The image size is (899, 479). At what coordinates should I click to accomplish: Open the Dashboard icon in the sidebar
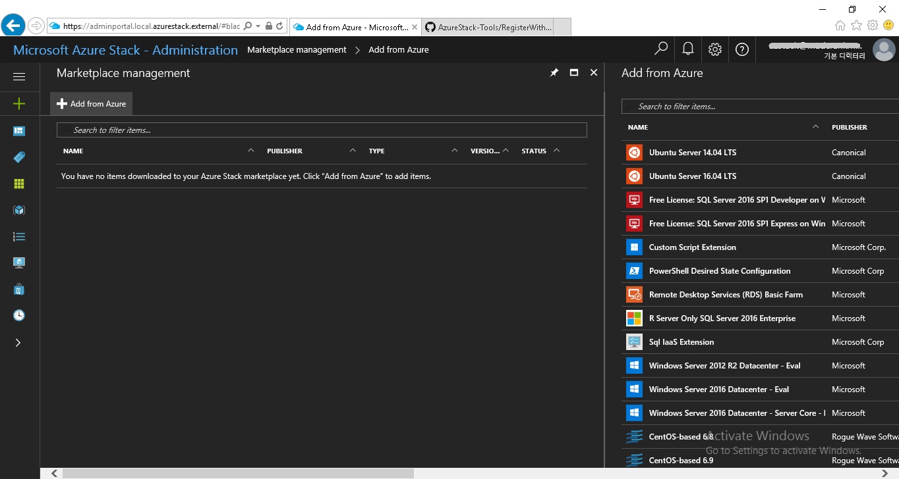[x=19, y=131]
